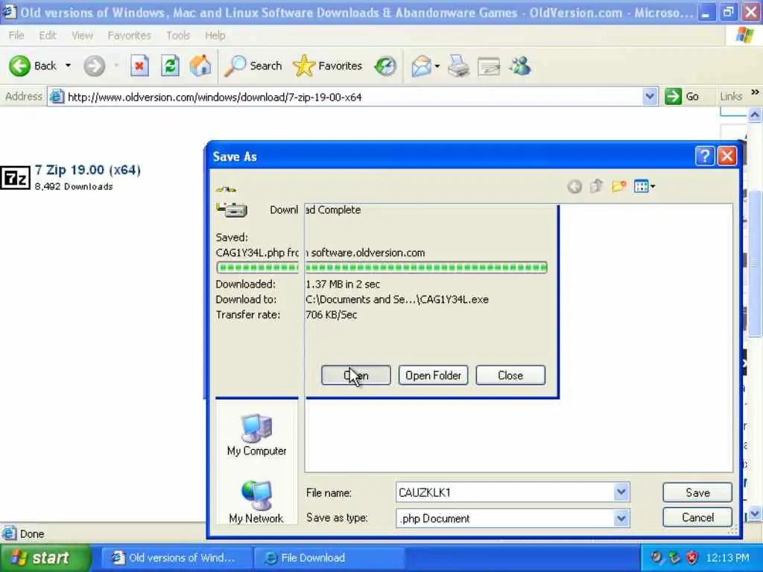Open the Views menu icon in Save As

click(x=645, y=185)
